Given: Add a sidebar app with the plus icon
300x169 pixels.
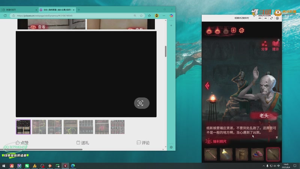Looking at the screenshot, I should pyautogui.click(x=171, y=25).
